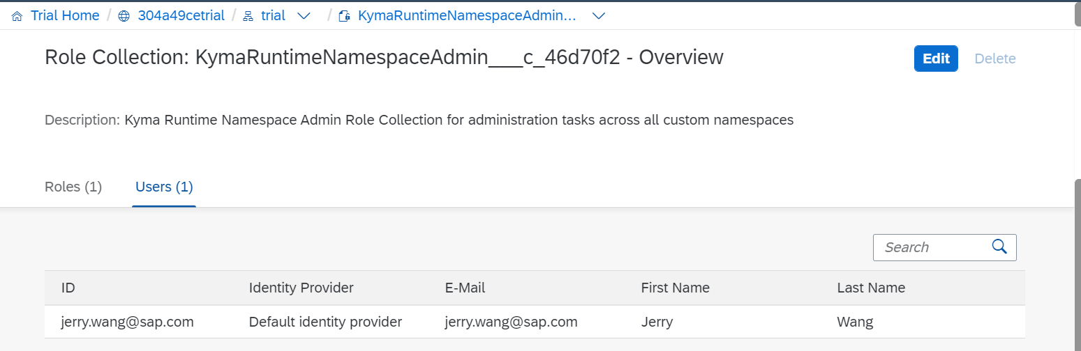Open the KymaRuntimeNamespaceAdmin… breadcrumb link
Screen dimensions: 1081x351
coord(467,15)
